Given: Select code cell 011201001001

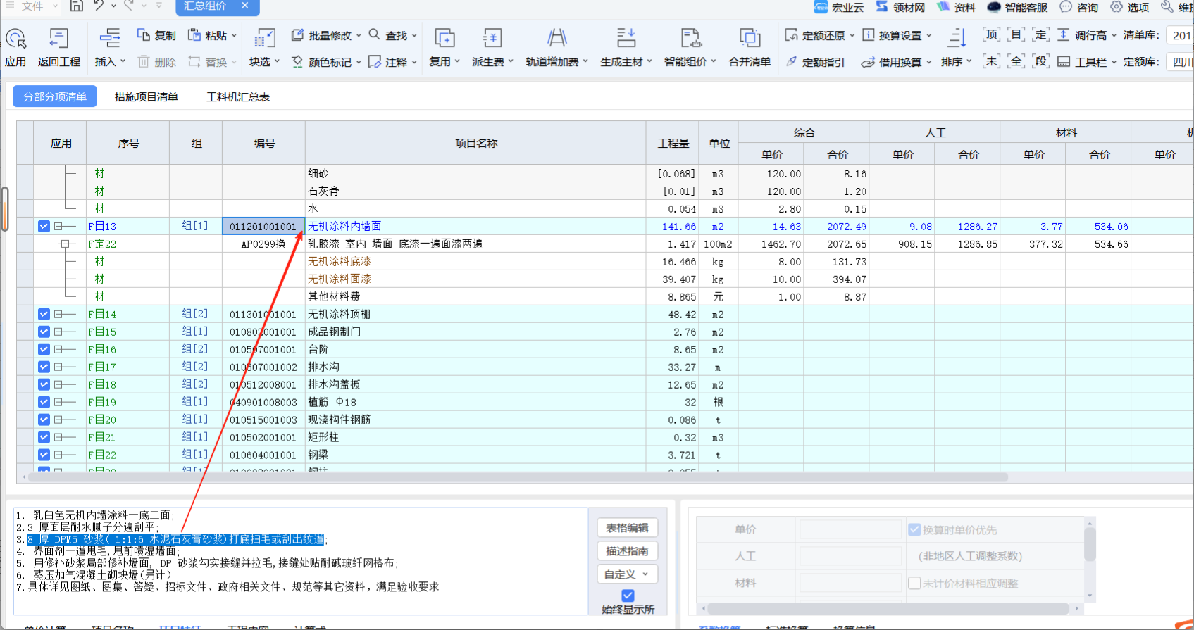Looking at the screenshot, I should point(263,226).
